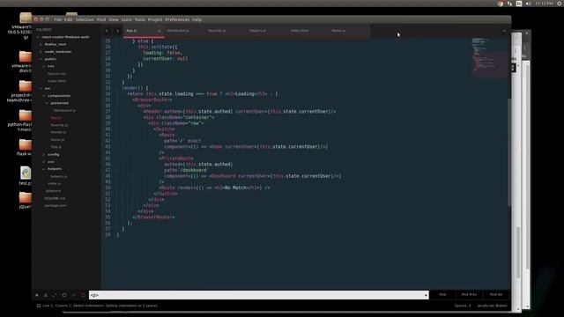Toggle case sensitive option in find panel
564x317 pixels.
click(46, 295)
